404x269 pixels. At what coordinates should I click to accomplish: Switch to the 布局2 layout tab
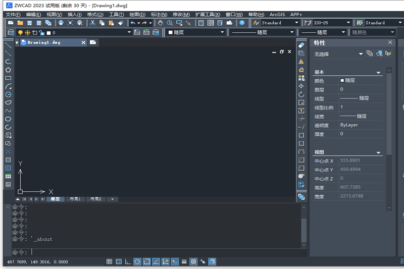96,199
